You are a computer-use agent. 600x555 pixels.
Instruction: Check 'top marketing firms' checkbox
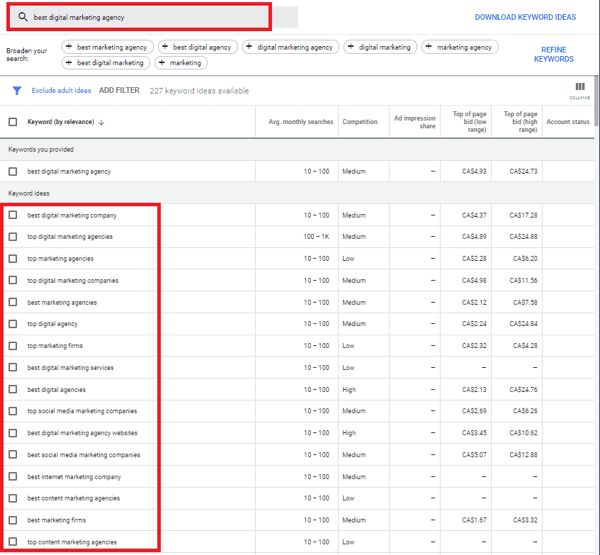pos(13,346)
